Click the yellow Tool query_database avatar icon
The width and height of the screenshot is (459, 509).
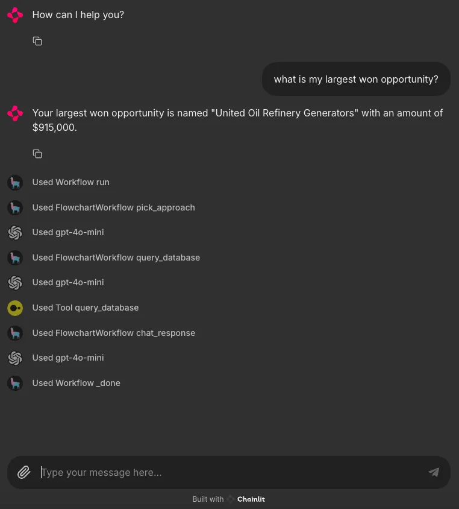pos(15,308)
